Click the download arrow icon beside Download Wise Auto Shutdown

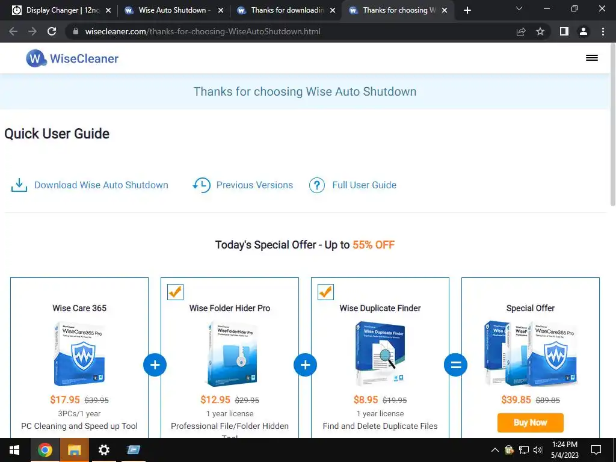(19, 185)
